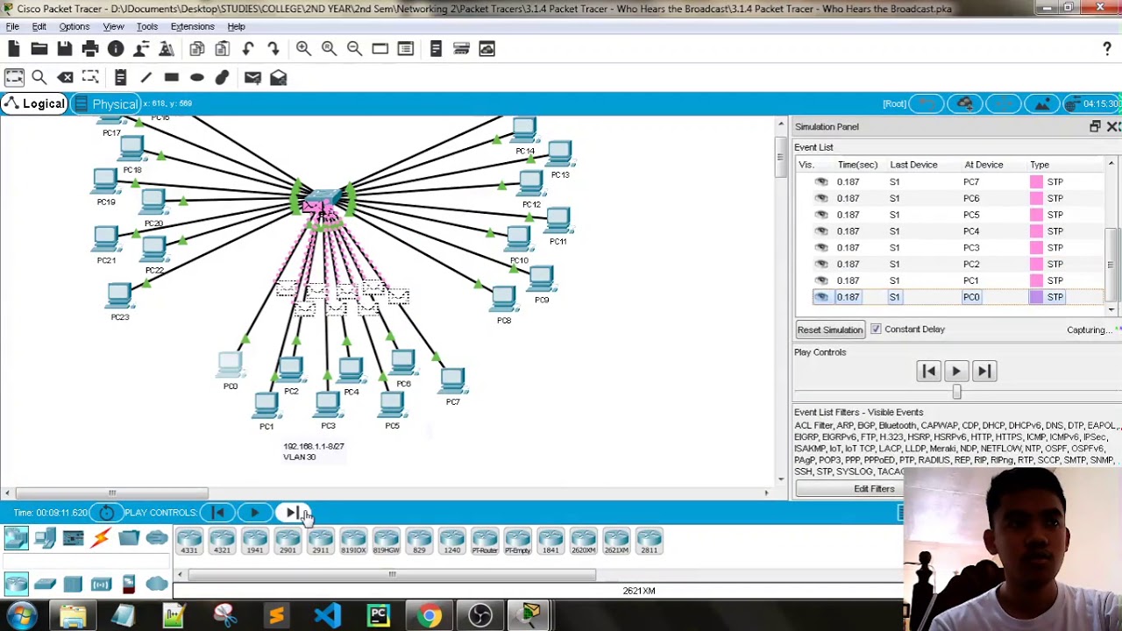Viewport: 1122px width, 631px height.
Task: Toggle visibility eye for PC0 event
Action: (x=821, y=297)
